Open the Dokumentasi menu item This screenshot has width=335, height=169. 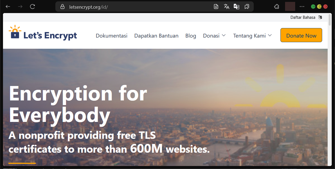point(112,36)
